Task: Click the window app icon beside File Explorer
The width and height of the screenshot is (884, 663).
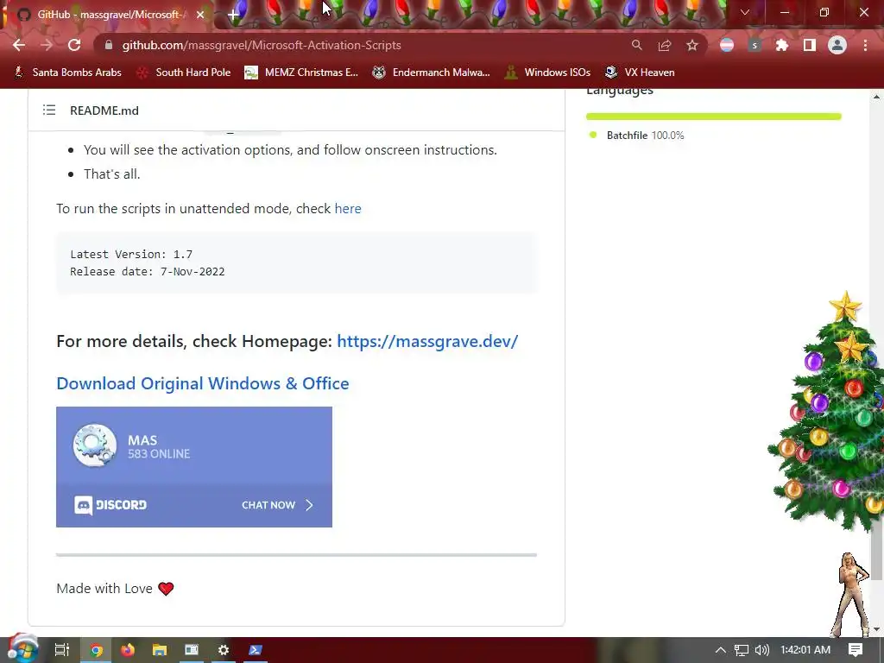Action: (192, 650)
